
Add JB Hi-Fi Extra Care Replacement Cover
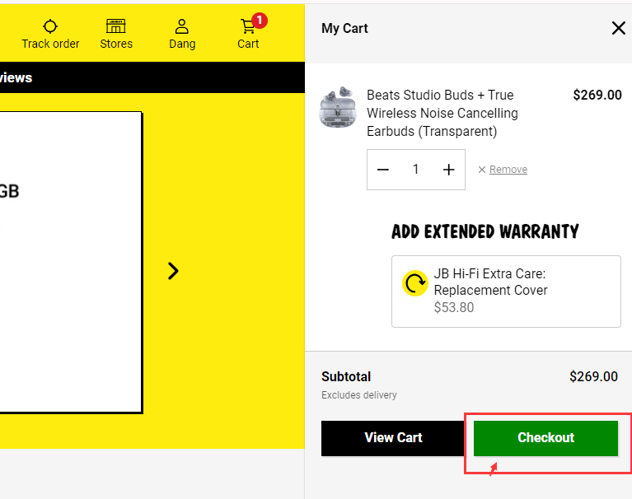[506, 291]
